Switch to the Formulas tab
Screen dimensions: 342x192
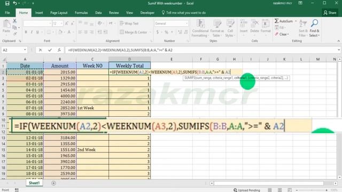coord(81,13)
